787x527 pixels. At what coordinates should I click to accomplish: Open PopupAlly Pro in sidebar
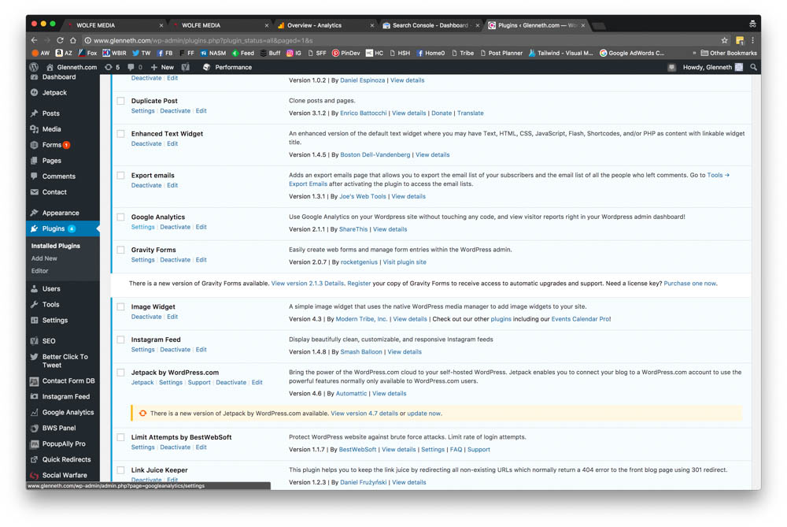click(64, 443)
